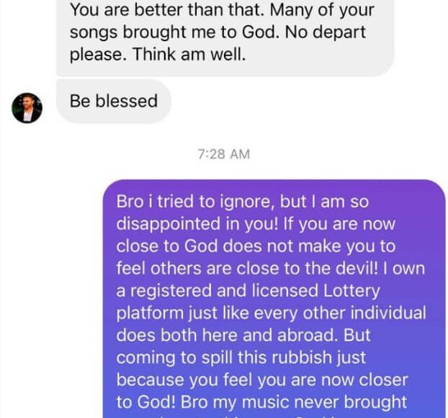Tap the phrase 'because you feel you are now closer'

[x=262, y=381]
